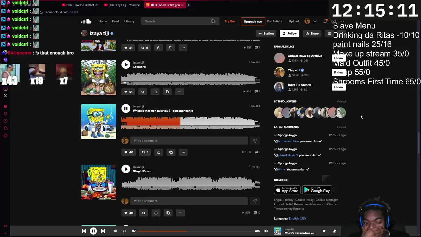The width and height of the screenshot is (421, 237).
Task: Follow Izaya Tiji Archive with 7,368 followers
Action: [339, 87]
